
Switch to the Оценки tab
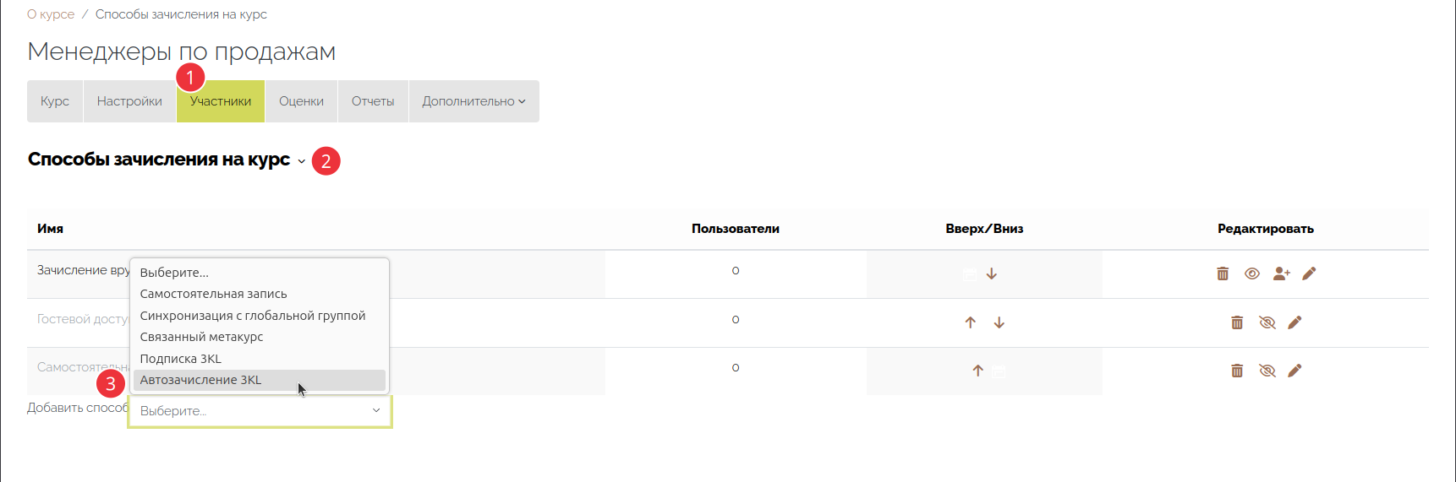tap(301, 101)
